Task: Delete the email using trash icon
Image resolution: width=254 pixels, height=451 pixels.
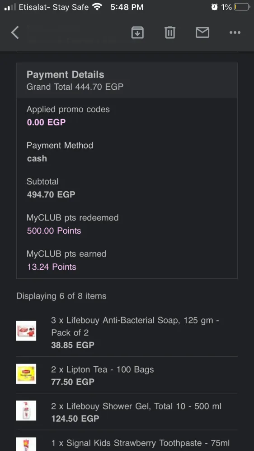Action: (170, 32)
